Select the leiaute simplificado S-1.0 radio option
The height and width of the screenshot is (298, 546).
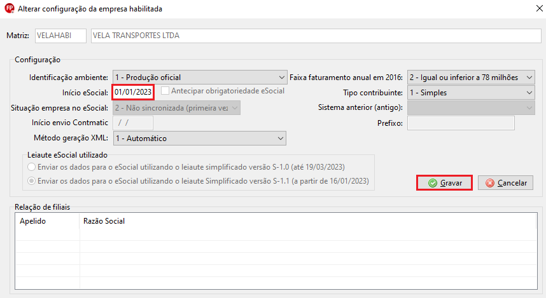(32, 167)
